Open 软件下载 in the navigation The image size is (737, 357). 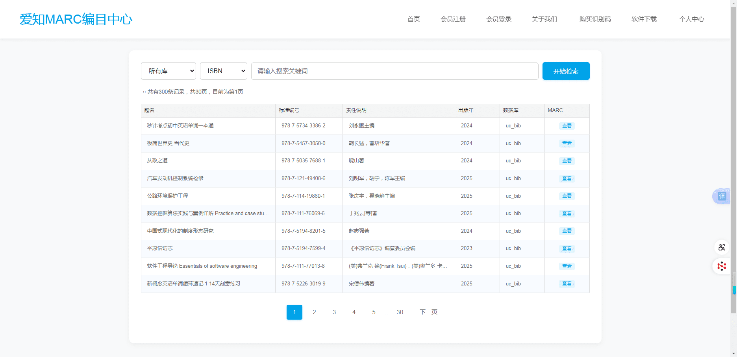point(644,19)
